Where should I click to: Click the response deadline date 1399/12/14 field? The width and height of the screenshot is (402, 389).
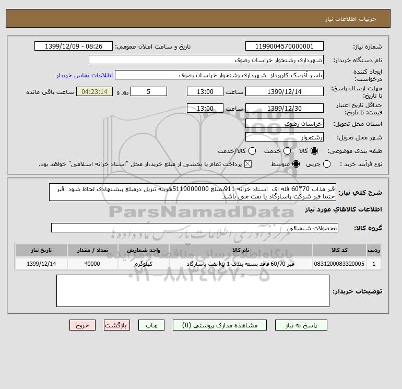(x=285, y=91)
